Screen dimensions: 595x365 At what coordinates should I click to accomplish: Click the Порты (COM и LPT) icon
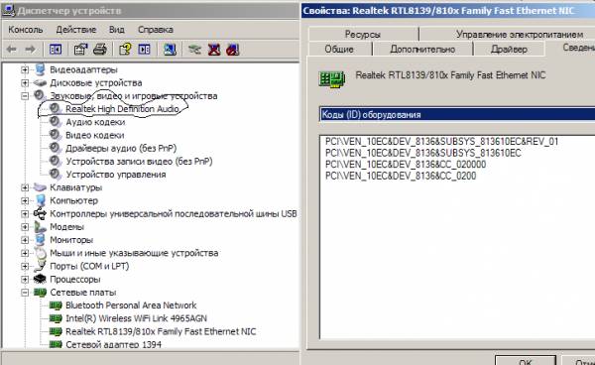[x=40, y=267]
